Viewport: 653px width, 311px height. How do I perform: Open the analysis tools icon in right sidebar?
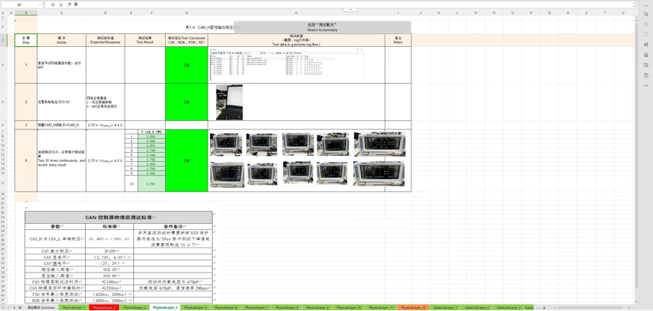point(646,45)
